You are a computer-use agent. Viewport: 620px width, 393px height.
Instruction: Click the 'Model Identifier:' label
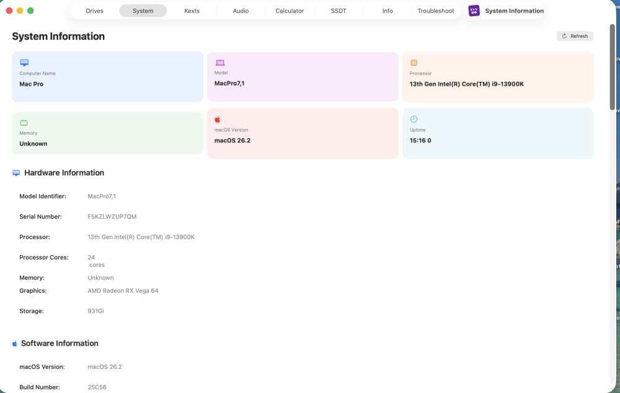43,196
